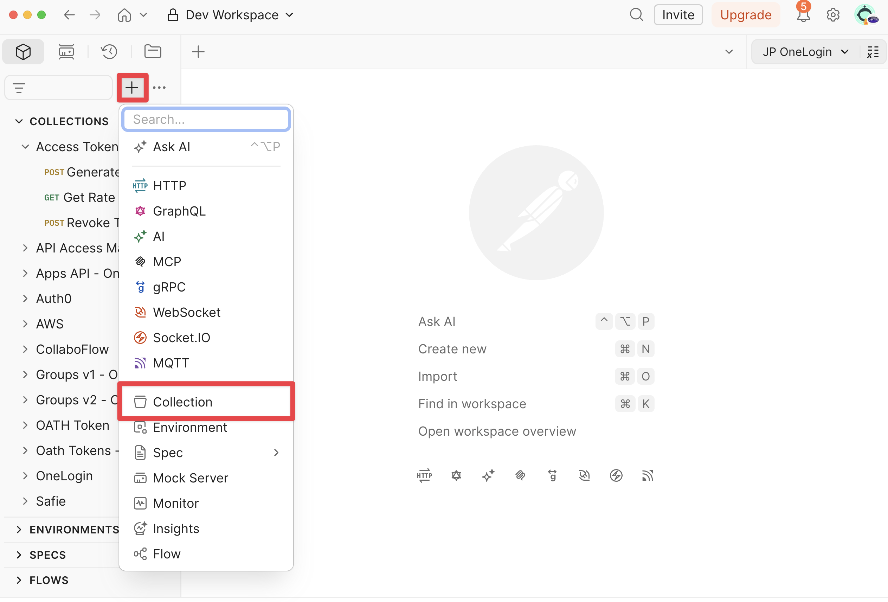Click the Invite button
The height and width of the screenshot is (602, 888).
tap(678, 15)
